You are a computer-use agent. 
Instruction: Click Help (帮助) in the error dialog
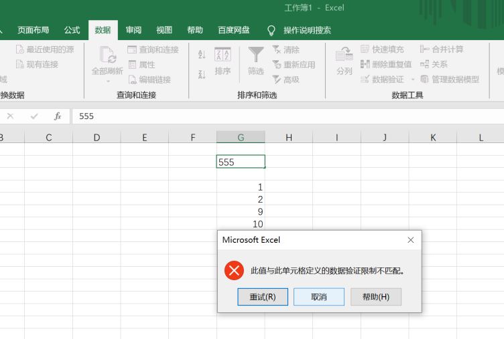tap(376, 297)
